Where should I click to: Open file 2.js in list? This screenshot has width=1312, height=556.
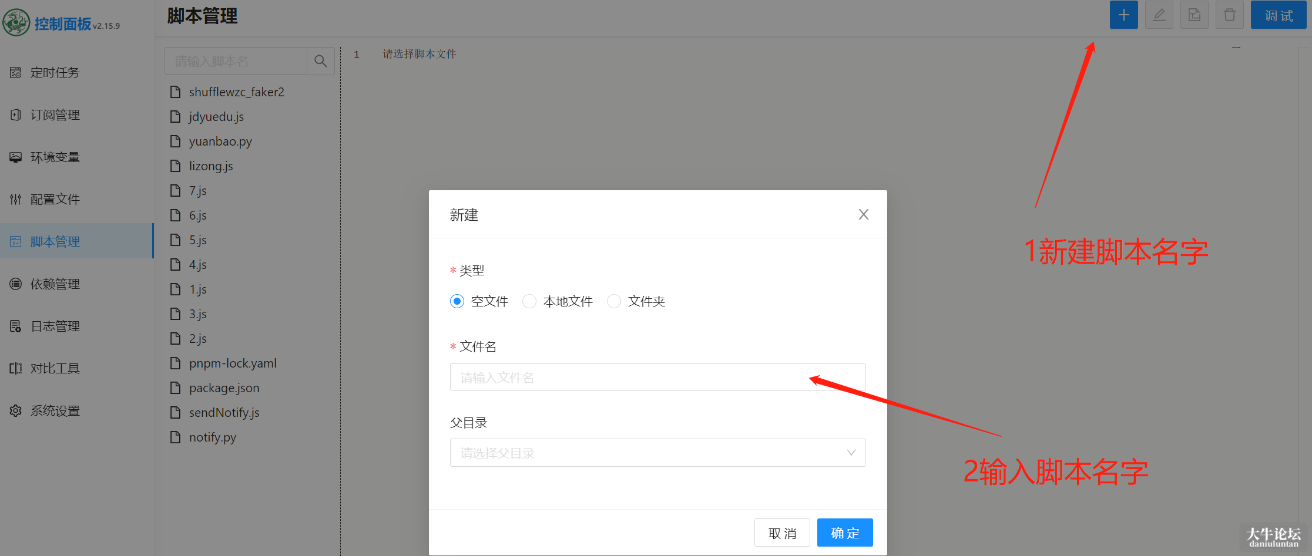[198, 339]
